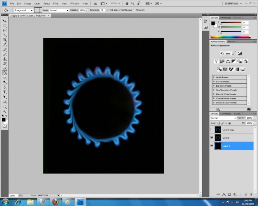Click the layer Opacity value field
Screen dimensions: 258x206
(249, 118)
